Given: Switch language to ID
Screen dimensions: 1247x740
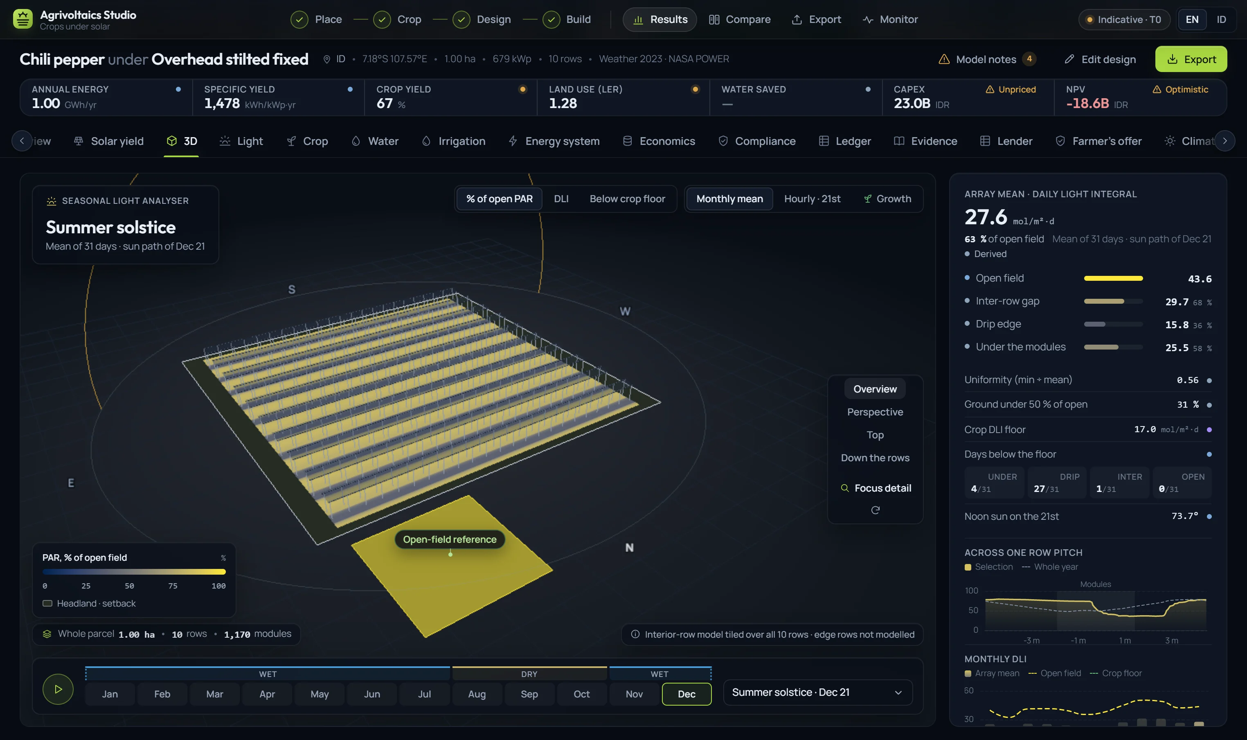Looking at the screenshot, I should click(x=1221, y=20).
